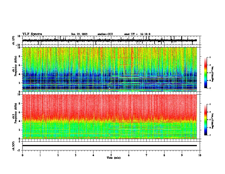225x174 pixels.
Task: Click the "station=OUI" label
Action: coord(105,34)
